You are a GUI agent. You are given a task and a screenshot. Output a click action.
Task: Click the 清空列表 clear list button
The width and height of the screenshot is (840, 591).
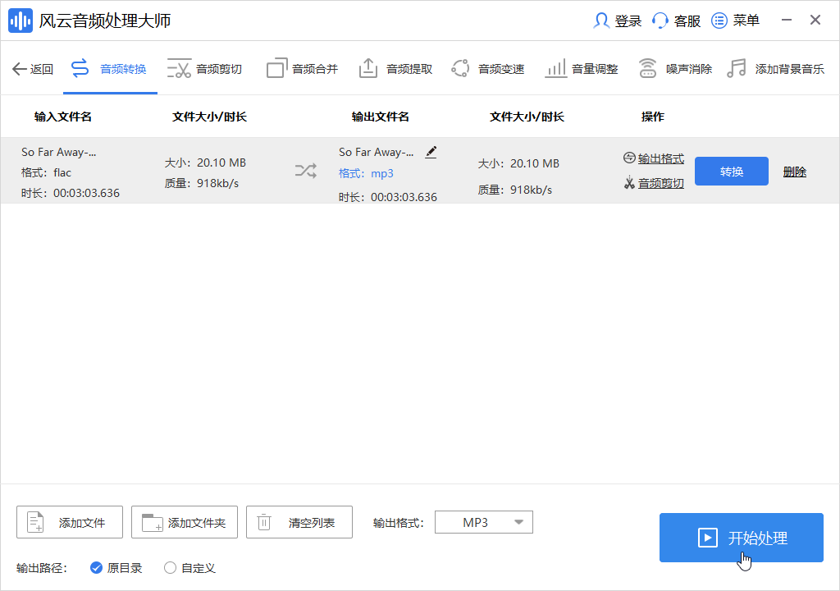(x=299, y=521)
